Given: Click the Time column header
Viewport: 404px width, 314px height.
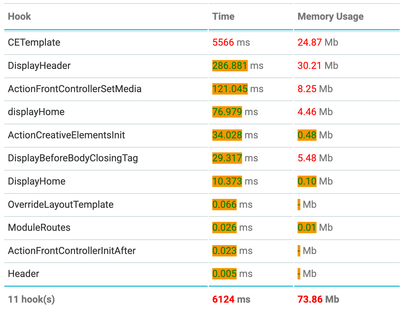Looking at the screenshot, I should click(x=223, y=16).
